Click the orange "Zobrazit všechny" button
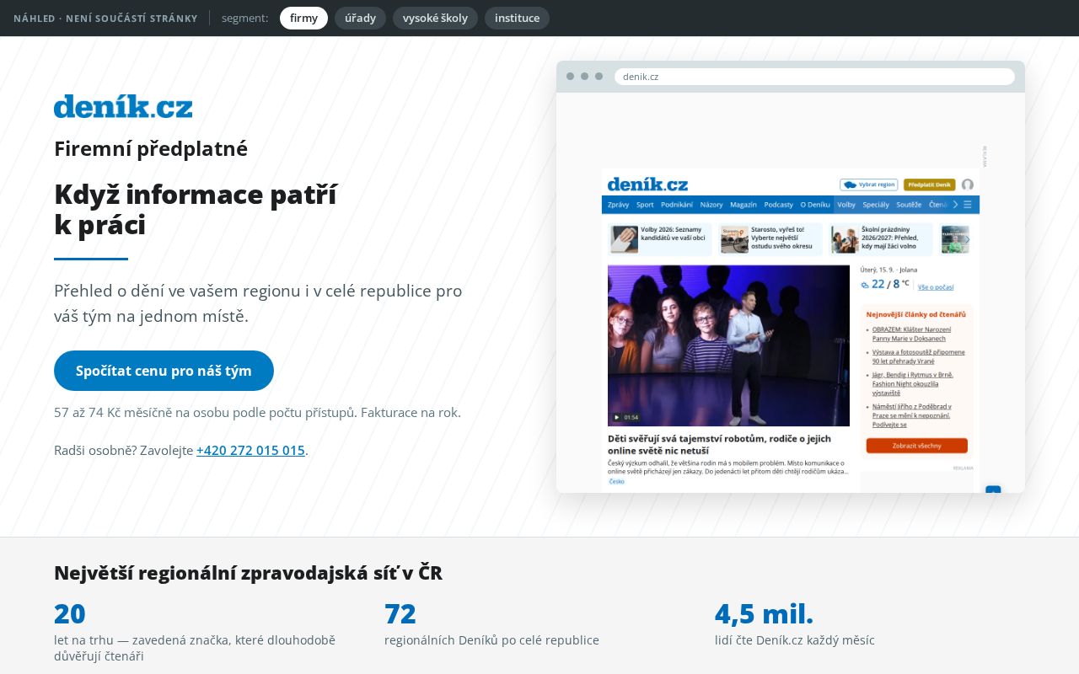This screenshot has width=1079, height=674. point(916,446)
